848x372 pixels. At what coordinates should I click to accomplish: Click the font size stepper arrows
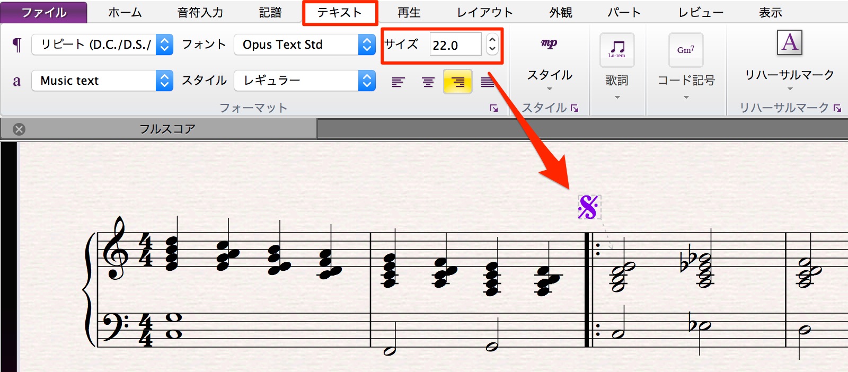(x=492, y=45)
